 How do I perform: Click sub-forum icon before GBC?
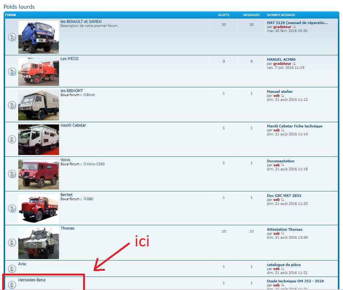85,199
